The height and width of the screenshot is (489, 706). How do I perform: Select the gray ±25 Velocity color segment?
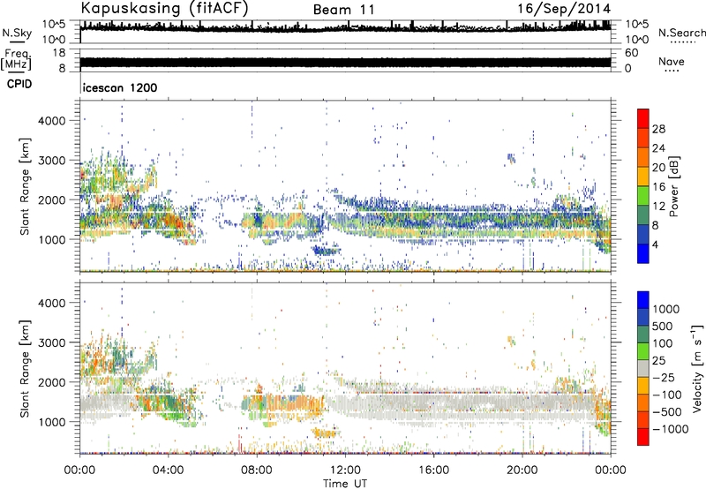point(643,368)
